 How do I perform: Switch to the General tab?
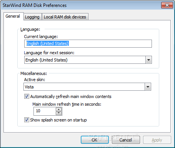pyautogui.click(x=13, y=16)
